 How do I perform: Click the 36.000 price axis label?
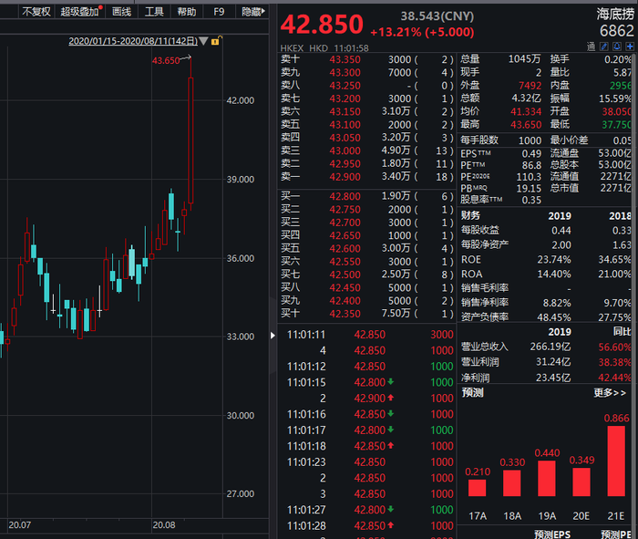241,258
